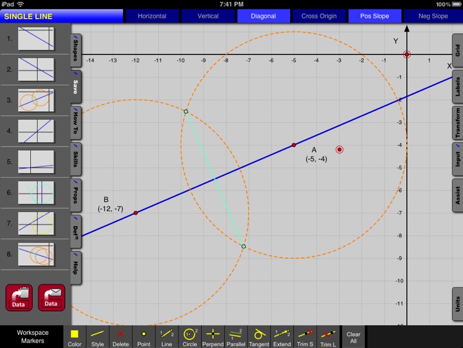This screenshot has height=348, width=463.
Task: Expand the Input panel tab
Action: pos(457,159)
